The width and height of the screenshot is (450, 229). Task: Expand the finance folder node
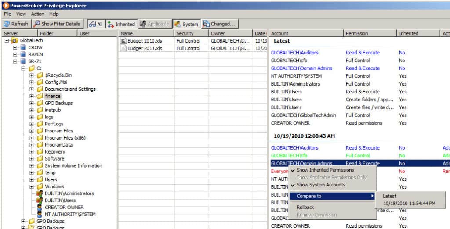(32, 96)
